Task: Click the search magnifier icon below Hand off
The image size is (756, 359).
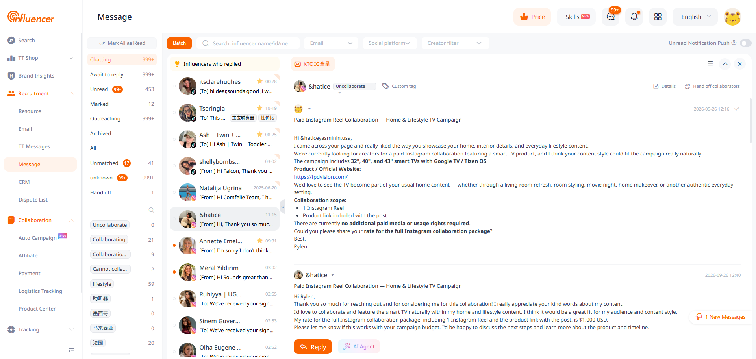Action: [151, 210]
